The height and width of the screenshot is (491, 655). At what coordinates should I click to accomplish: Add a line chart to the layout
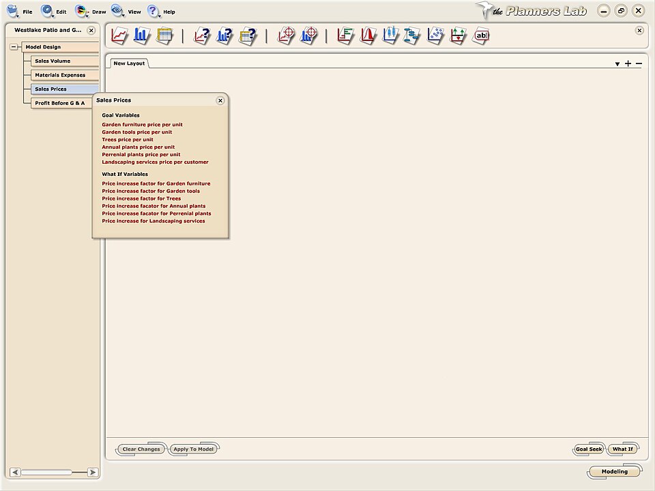click(x=119, y=35)
